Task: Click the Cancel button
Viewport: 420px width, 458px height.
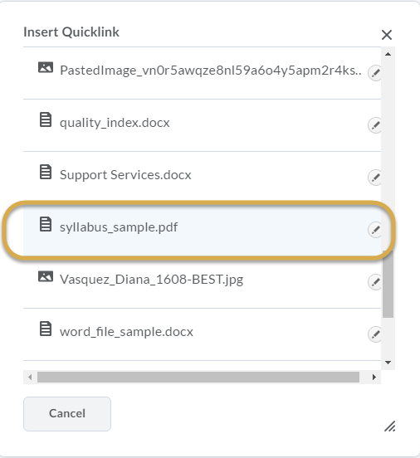Action: pos(67,413)
